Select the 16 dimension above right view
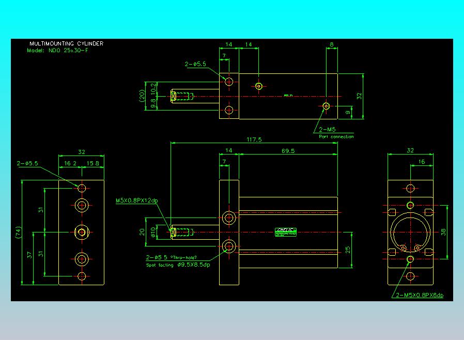 click(422, 162)
